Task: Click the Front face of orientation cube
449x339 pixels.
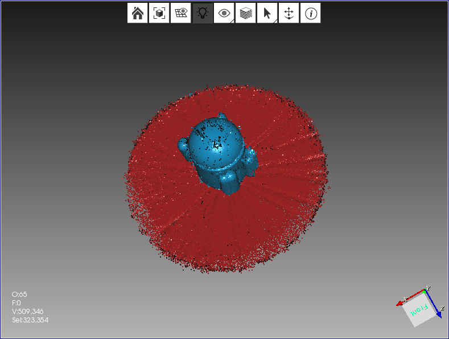Action: pyautogui.click(x=419, y=310)
